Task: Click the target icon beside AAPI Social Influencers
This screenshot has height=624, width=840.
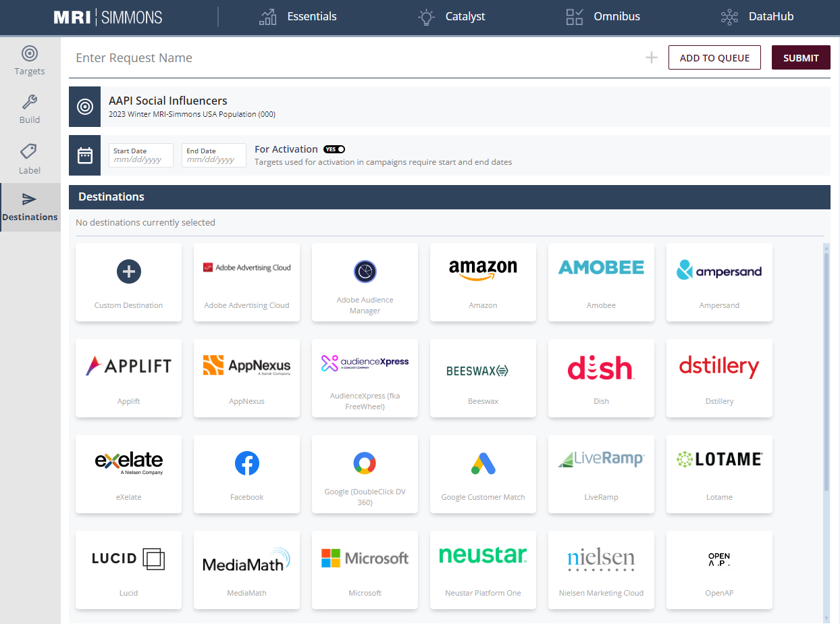Action: coord(85,107)
